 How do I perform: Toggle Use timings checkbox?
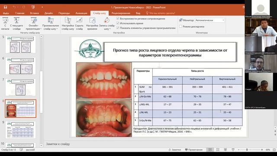click(118, 23)
